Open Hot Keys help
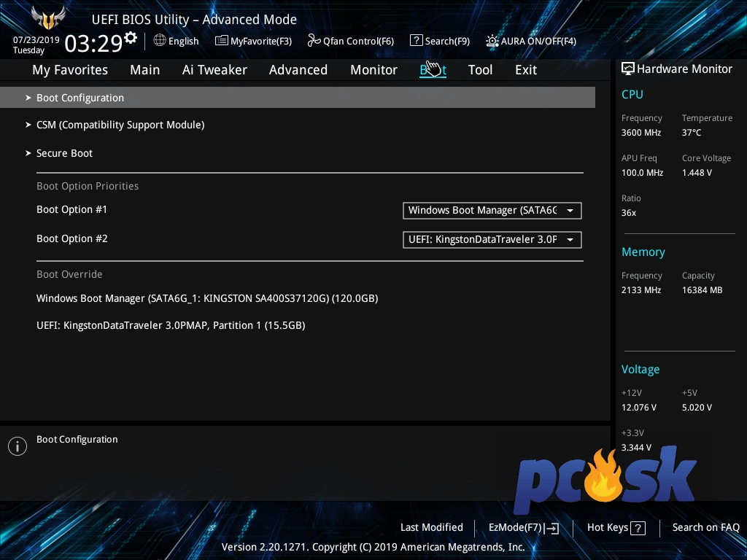747x560 pixels. click(x=608, y=528)
